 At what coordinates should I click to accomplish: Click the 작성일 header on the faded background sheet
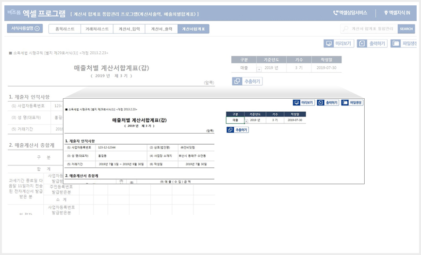(x=326, y=60)
